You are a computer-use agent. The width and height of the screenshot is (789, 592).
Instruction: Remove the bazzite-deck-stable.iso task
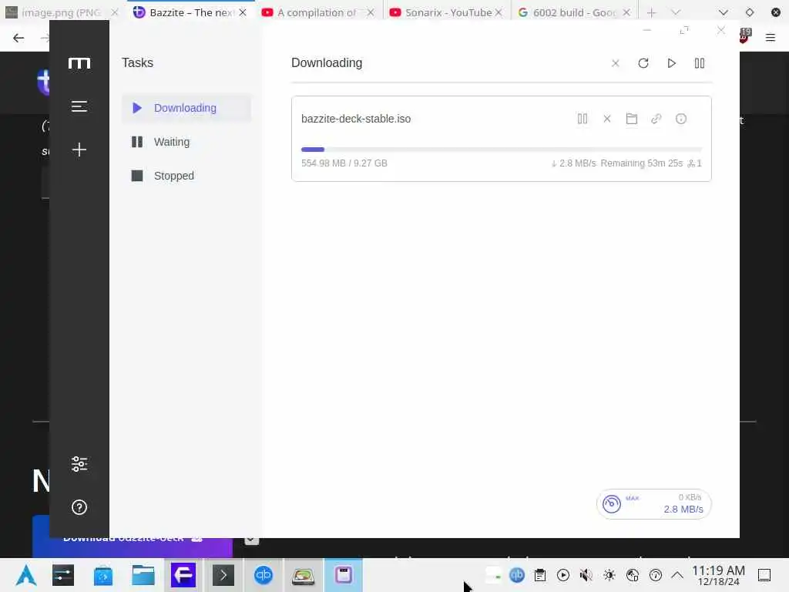(607, 119)
